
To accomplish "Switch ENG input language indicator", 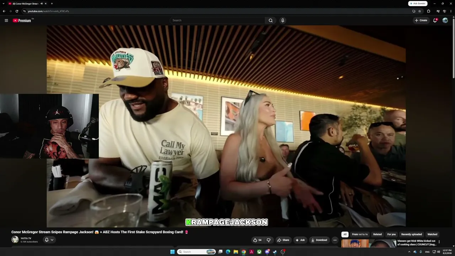I will [x=427, y=252].
